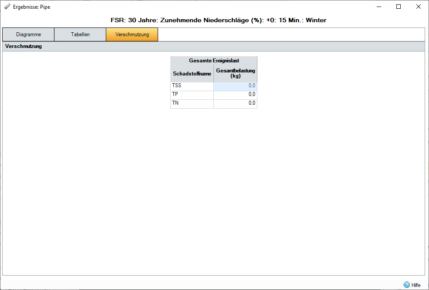Select the TN pollutant name cell

click(192, 104)
